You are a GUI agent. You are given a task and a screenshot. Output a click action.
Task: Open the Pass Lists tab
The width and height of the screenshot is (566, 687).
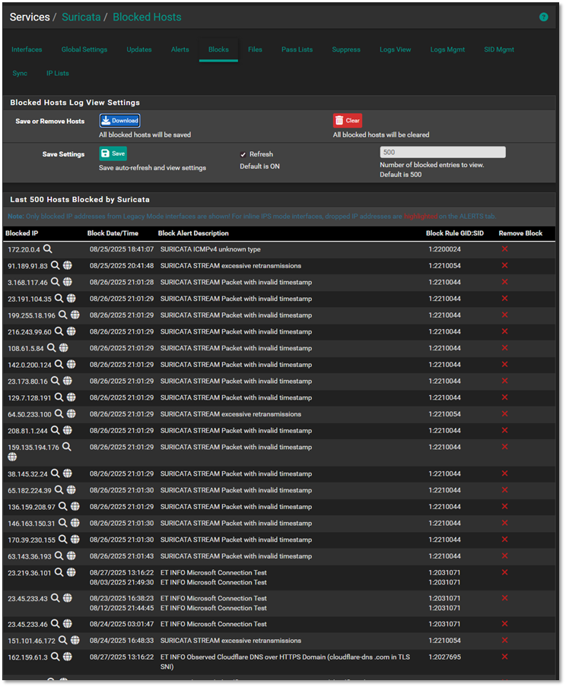coord(297,49)
